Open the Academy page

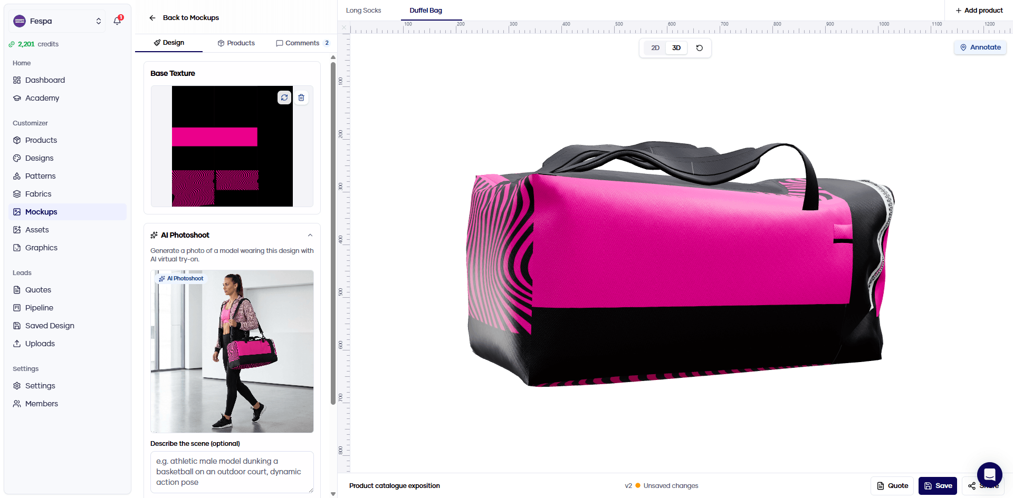[x=68, y=98]
